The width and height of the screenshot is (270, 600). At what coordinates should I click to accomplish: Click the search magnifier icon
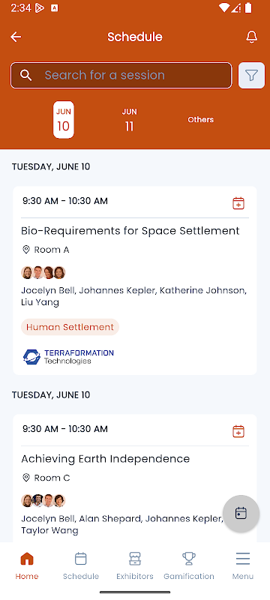pyautogui.click(x=25, y=75)
